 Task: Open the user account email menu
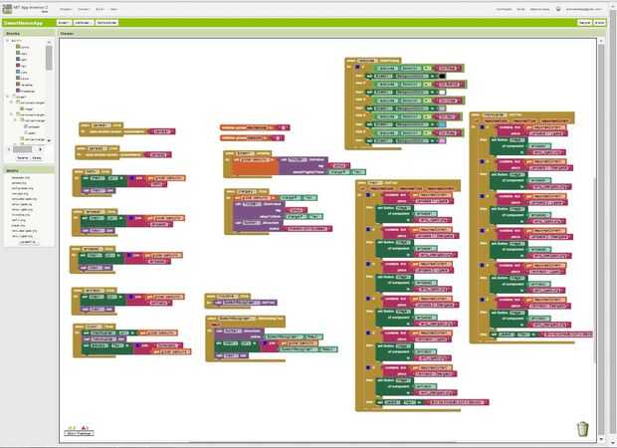[x=584, y=9]
